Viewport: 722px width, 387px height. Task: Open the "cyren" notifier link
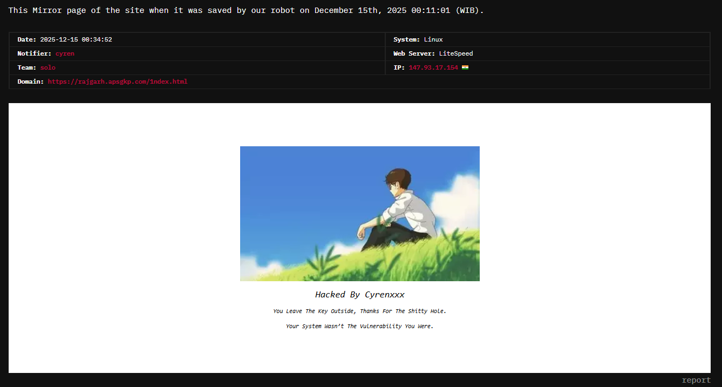point(65,53)
